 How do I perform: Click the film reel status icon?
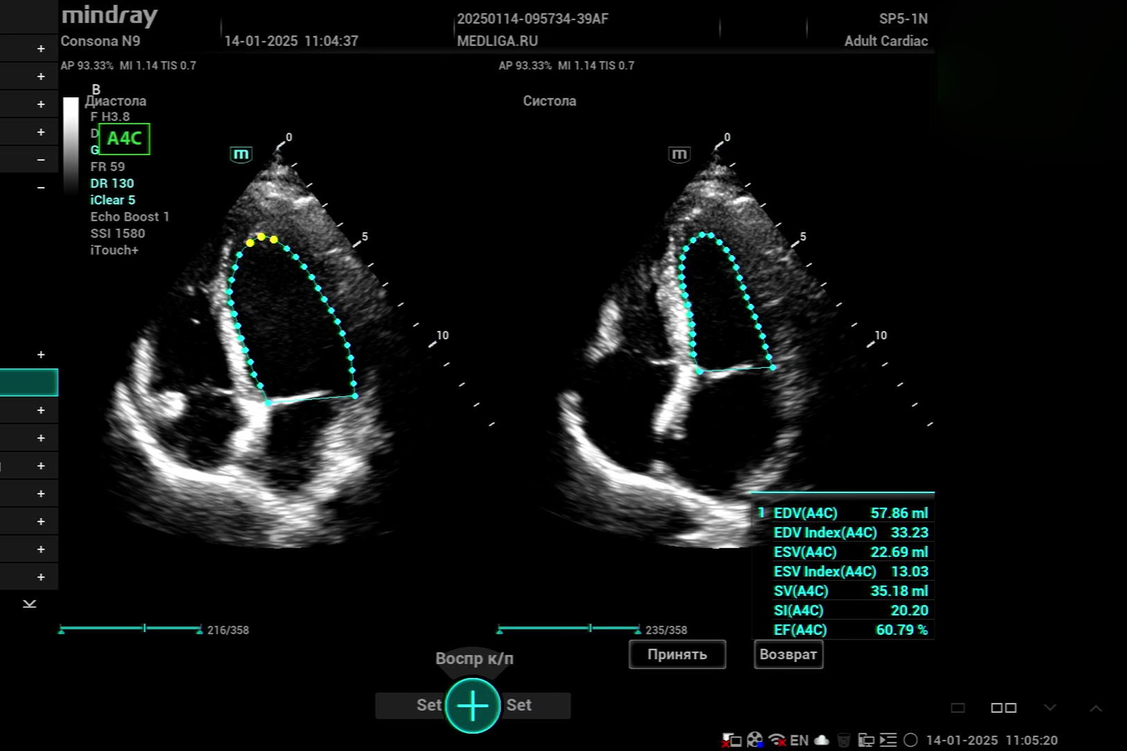coord(755,740)
